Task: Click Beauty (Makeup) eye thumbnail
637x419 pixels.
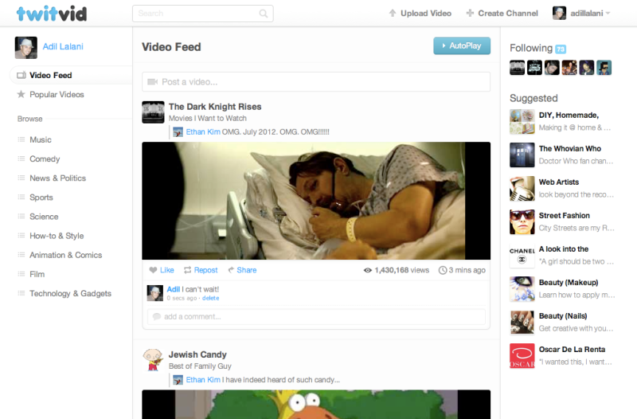Action: [522, 289]
